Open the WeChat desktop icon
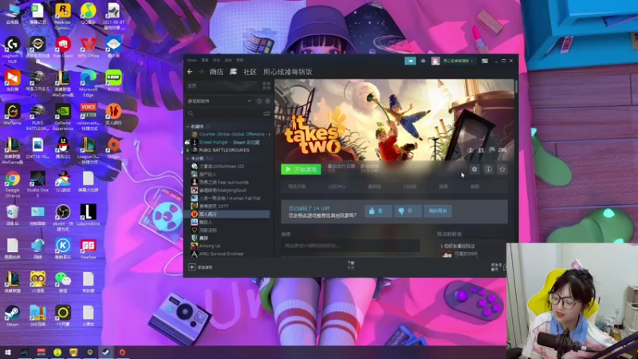 click(63, 282)
